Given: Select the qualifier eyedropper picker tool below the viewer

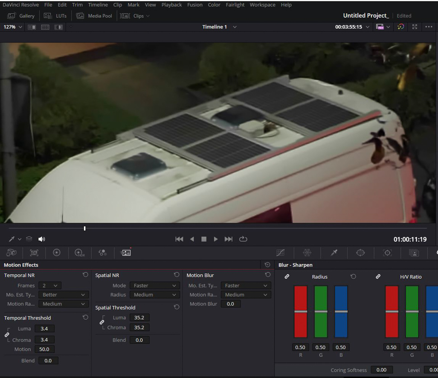Looking at the screenshot, I should (x=12, y=239).
